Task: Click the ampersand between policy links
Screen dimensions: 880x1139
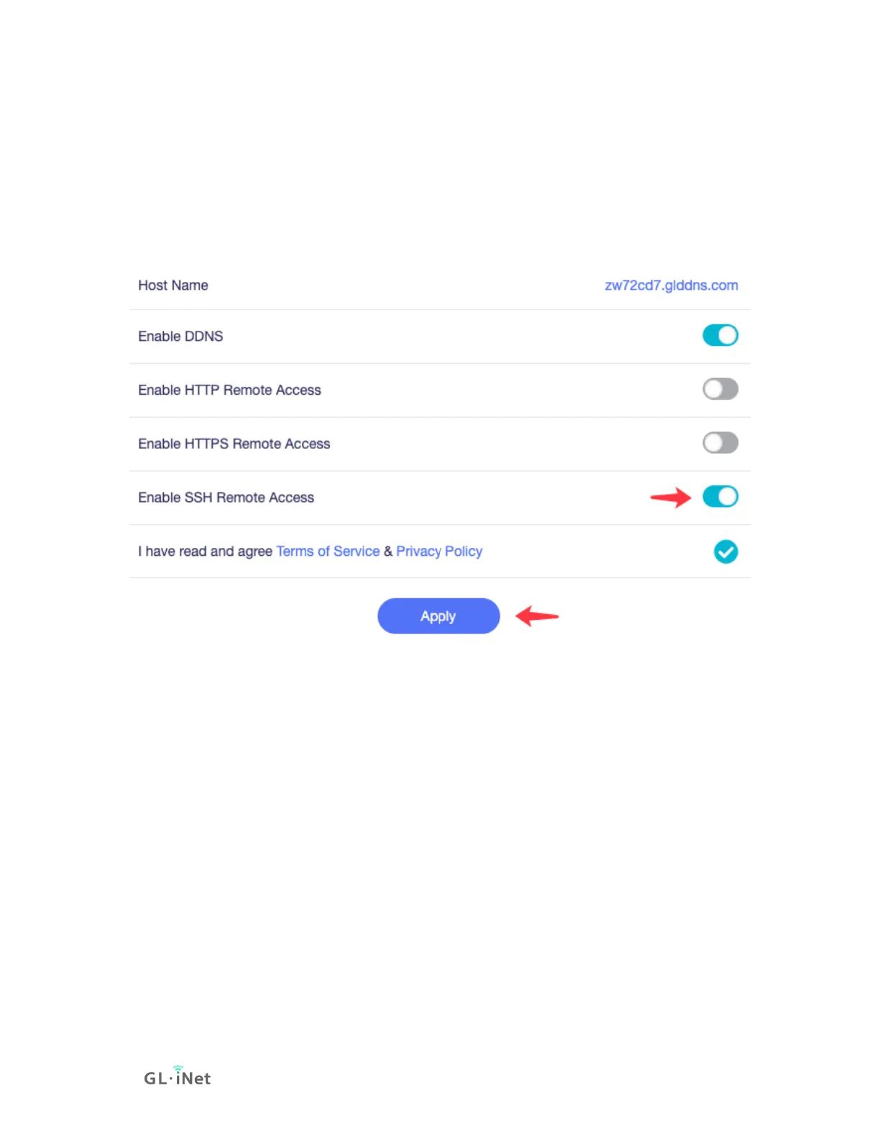Action: 388,552
